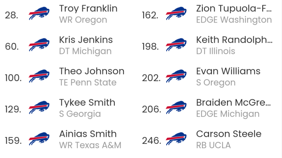Open the truncated Braiden McGre… name
Image resolution: width=282 pixels, height=158 pixels.
[233, 103]
